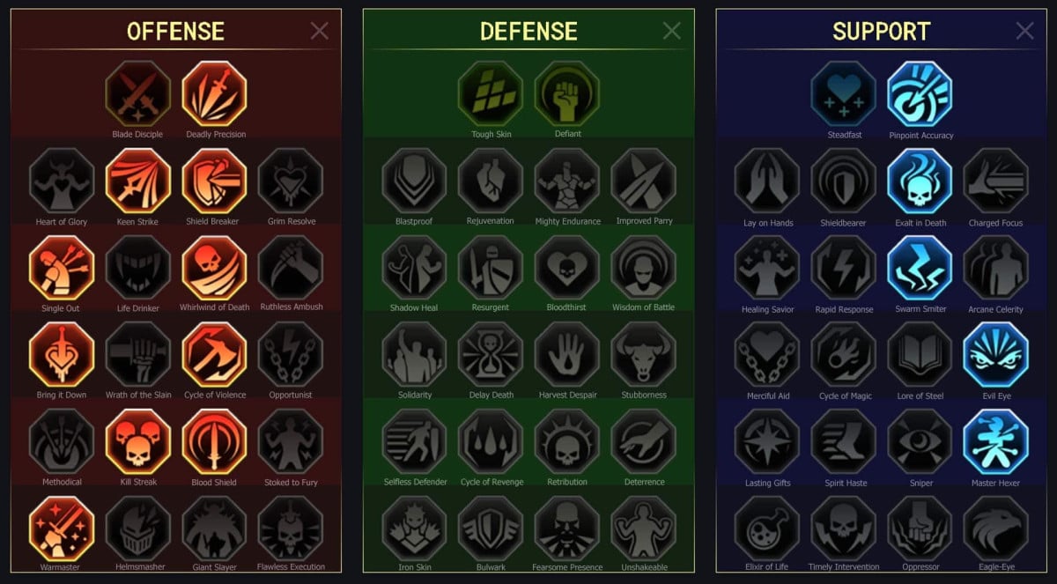
Task: Choose the Swarm Smiter mastery icon
Action: [920, 268]
